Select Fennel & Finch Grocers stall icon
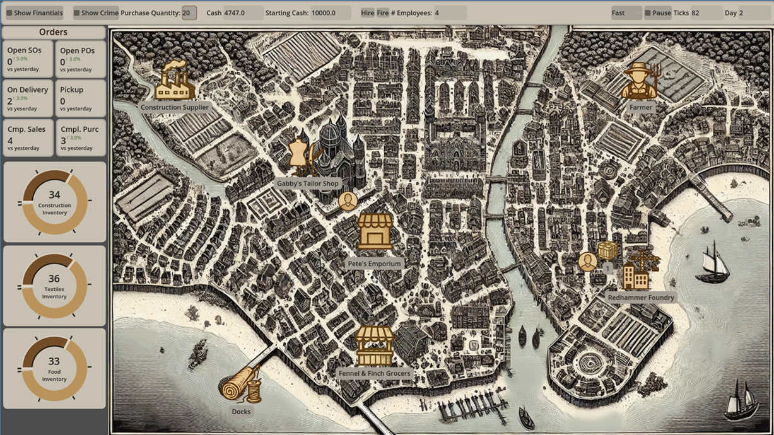Image resolution: width=774 pixels, height=435 pixels. 375,345
